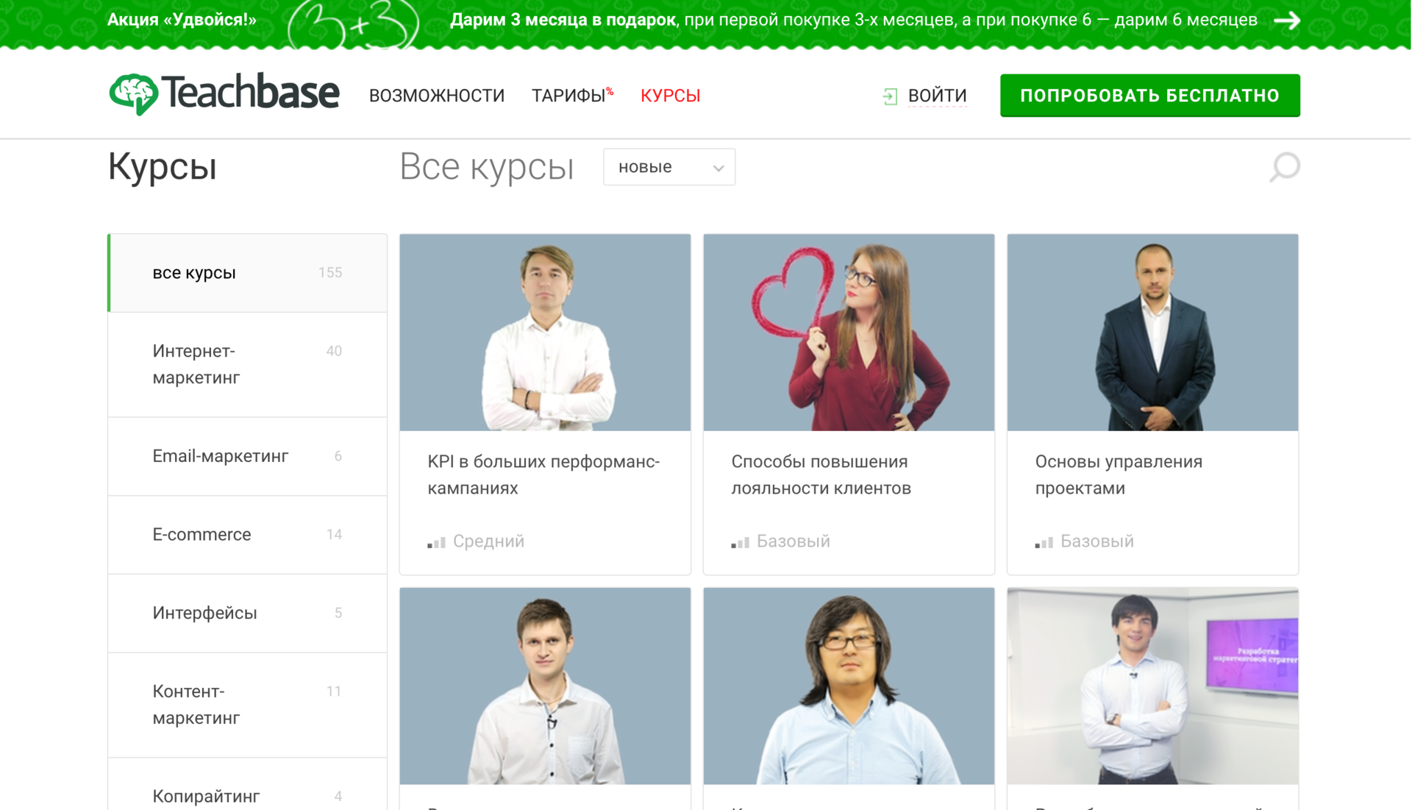Viewport: 1412px width, 810px height.
Task: Select the Копирайтинг category
Action: pyautogui.click(x=205, y=795)
